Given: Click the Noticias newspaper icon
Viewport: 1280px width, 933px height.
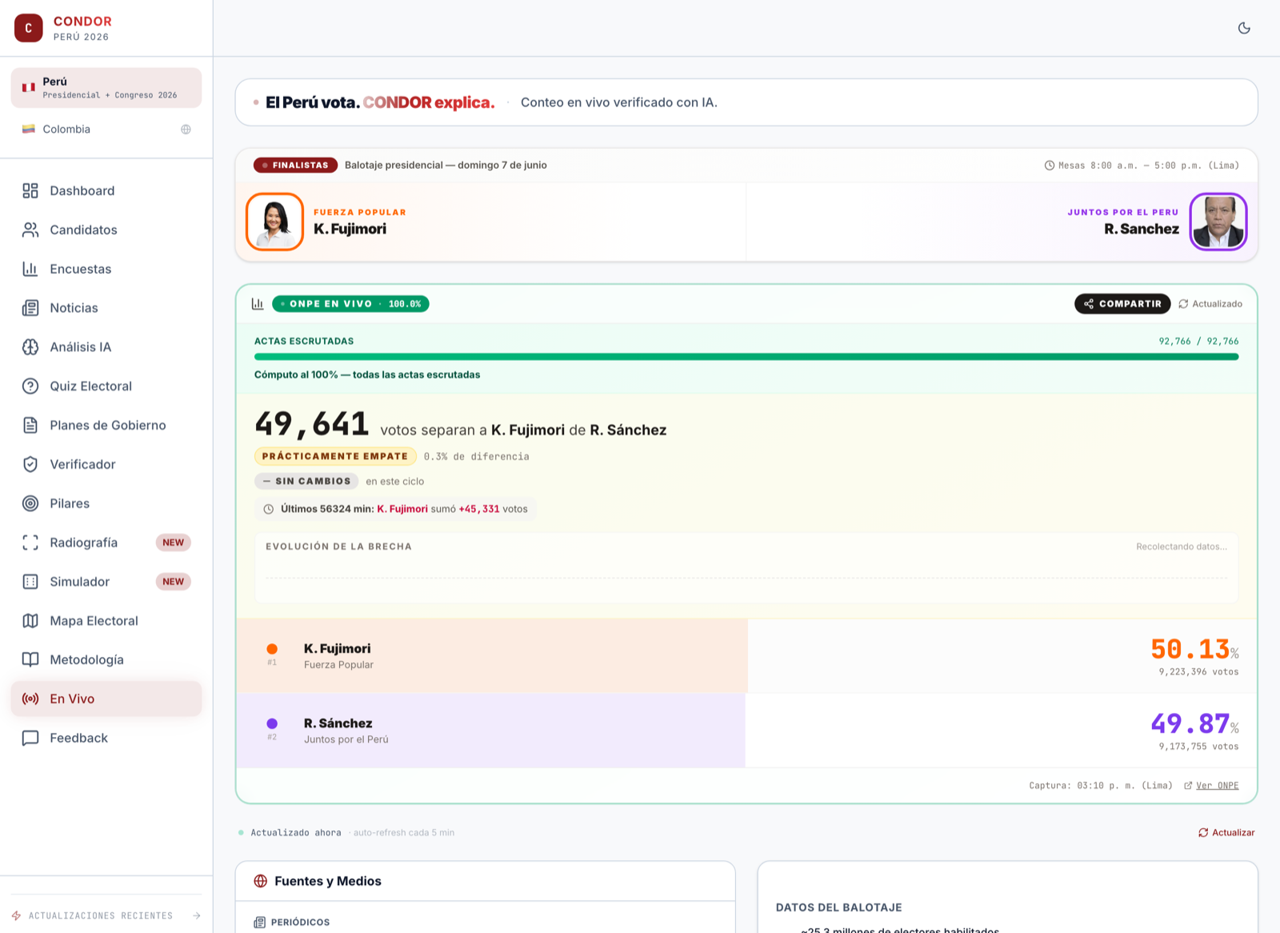Looking at the screenshot, I should pyautogui.click(x=30, y=308).
